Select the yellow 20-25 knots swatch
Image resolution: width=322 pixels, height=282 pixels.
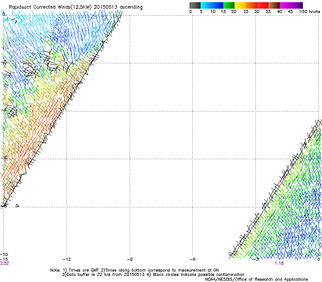pyautogui.click(x=240, y=5)
